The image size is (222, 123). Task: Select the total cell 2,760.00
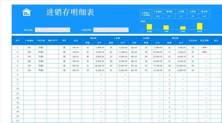pyautogui.click(x=123, y=52)
